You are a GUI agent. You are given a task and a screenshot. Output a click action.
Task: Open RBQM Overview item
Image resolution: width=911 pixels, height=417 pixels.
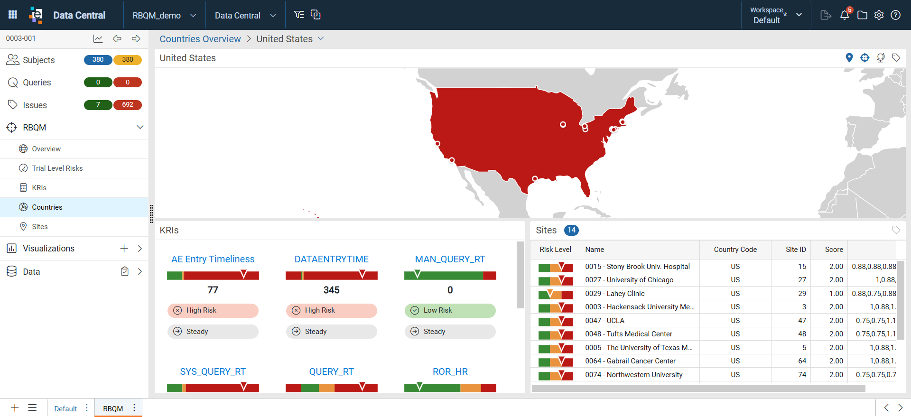point(74,149)
